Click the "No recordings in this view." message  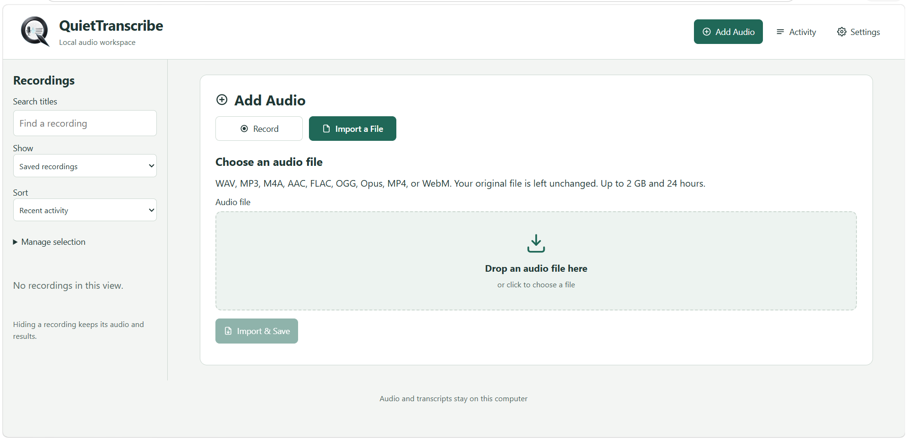pos(68,285)
